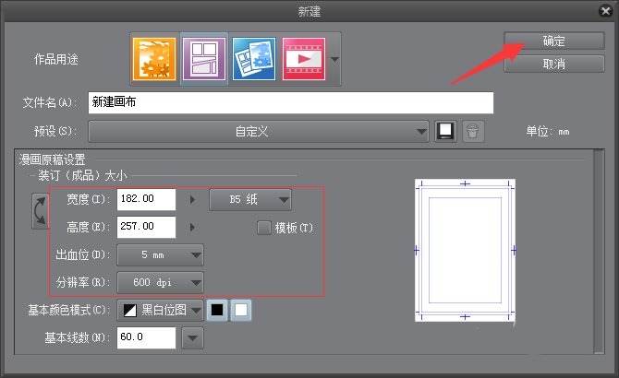This screenshot has height=378, width=619.
Task: Select the Comic page work purpose icon
Action: 204,59
